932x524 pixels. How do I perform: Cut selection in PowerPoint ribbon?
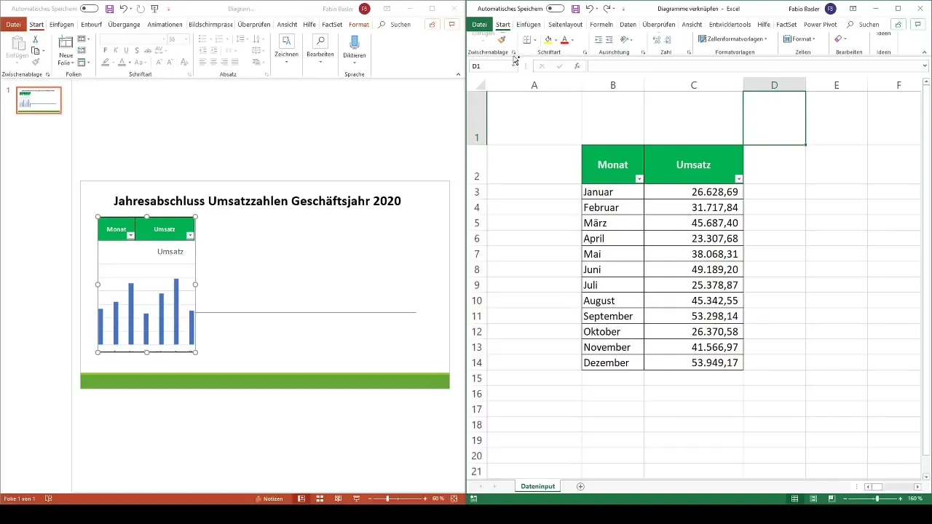(x=36, y=39)
